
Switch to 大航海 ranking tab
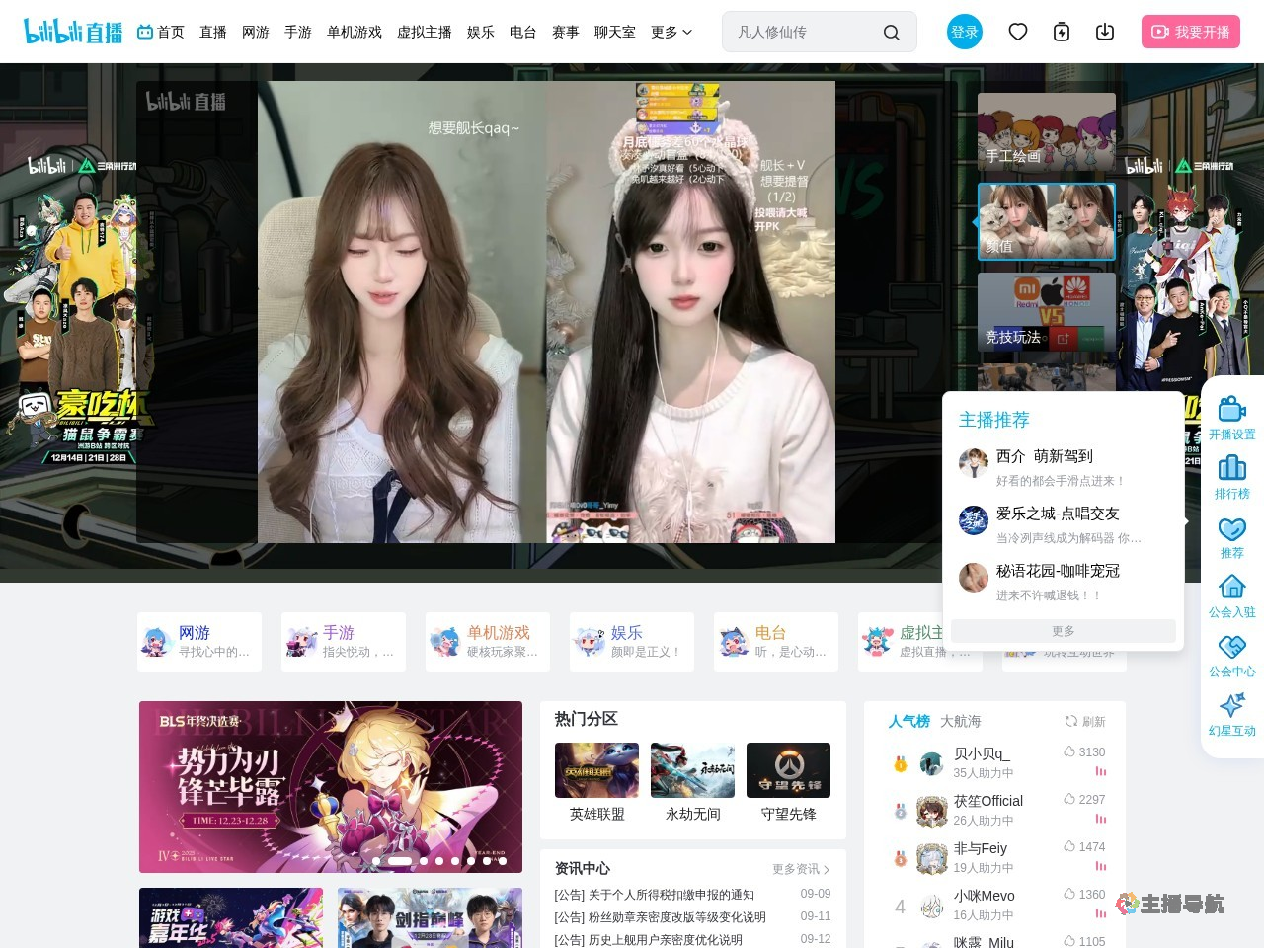coord(960,721)
